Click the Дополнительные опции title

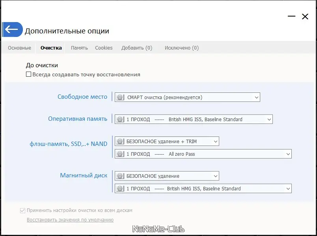pyautogui.click(x=67, y=31)
